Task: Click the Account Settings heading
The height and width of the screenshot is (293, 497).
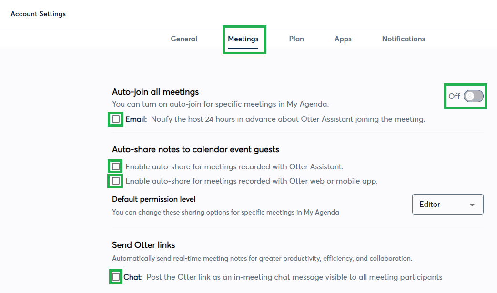Action: [38, 14]
